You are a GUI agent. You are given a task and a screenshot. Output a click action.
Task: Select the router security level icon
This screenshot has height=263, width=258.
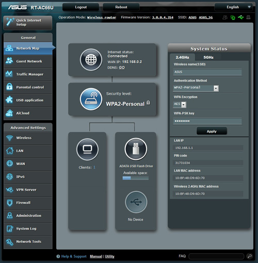pos(91,99)
